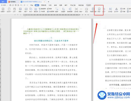Screen dimensions: 131x101
Task: Close the open docx document tab
Action: pyautogui.click(x=44, y=2)
